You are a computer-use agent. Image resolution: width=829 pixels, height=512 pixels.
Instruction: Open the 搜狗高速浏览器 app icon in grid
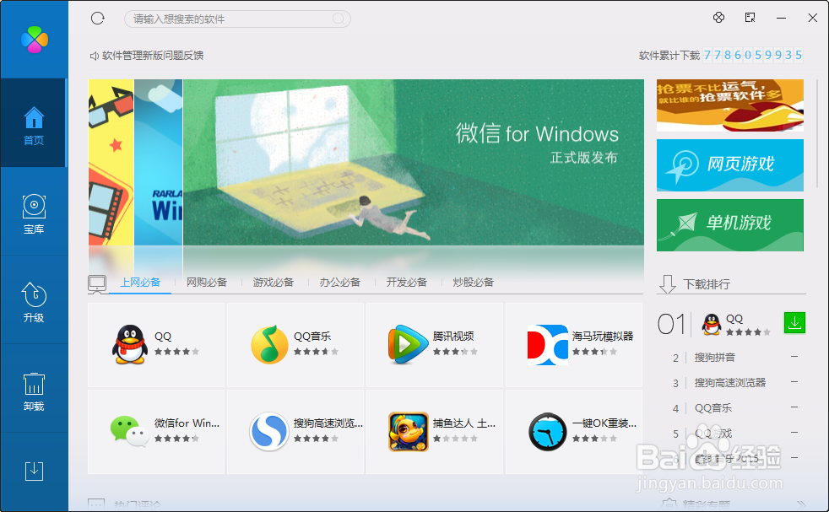[x=269, y=431]
